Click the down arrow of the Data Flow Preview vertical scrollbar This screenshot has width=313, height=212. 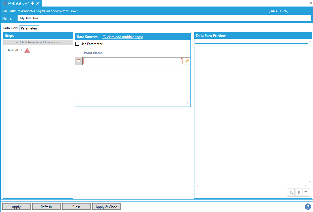click(x=310, y=182)
